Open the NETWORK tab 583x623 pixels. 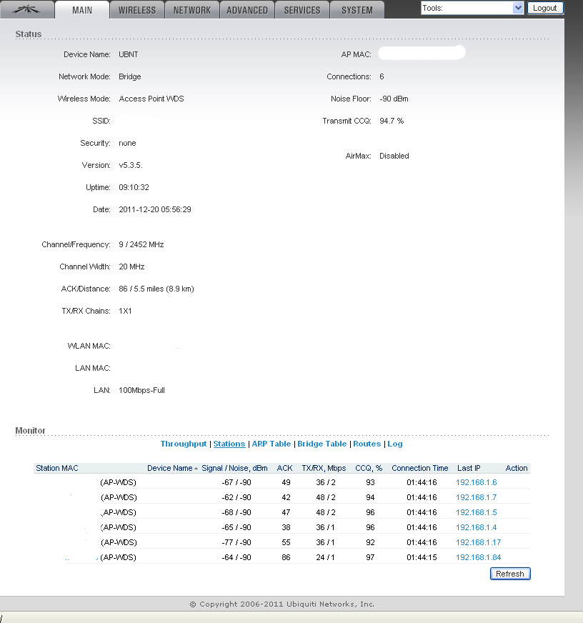click(x=192, y=10)
